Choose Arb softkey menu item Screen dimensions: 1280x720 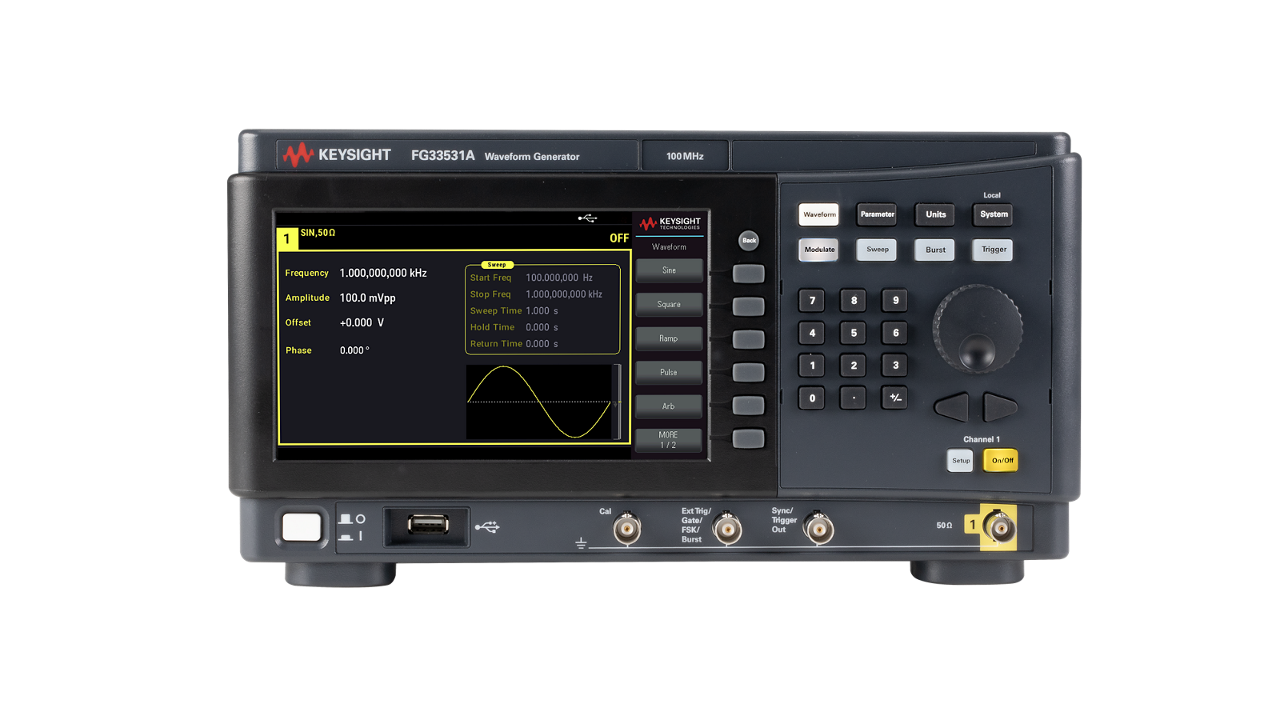click(669, 406)
